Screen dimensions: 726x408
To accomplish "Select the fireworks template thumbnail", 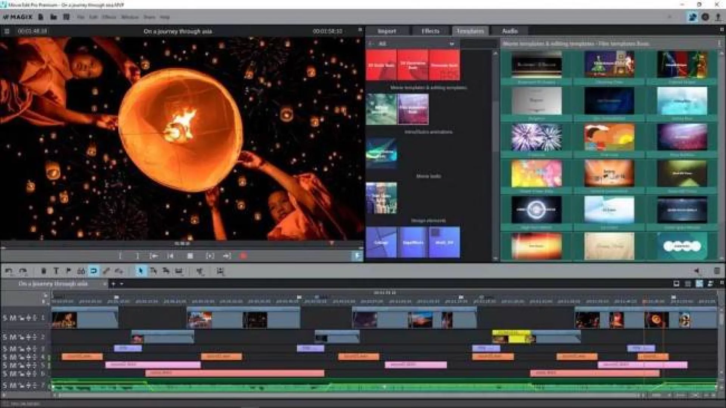I will click(x=536, y=138).
